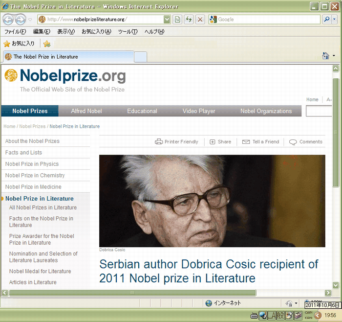Open Nobel Prize in Medicine sidebar link

pos(33,187)
